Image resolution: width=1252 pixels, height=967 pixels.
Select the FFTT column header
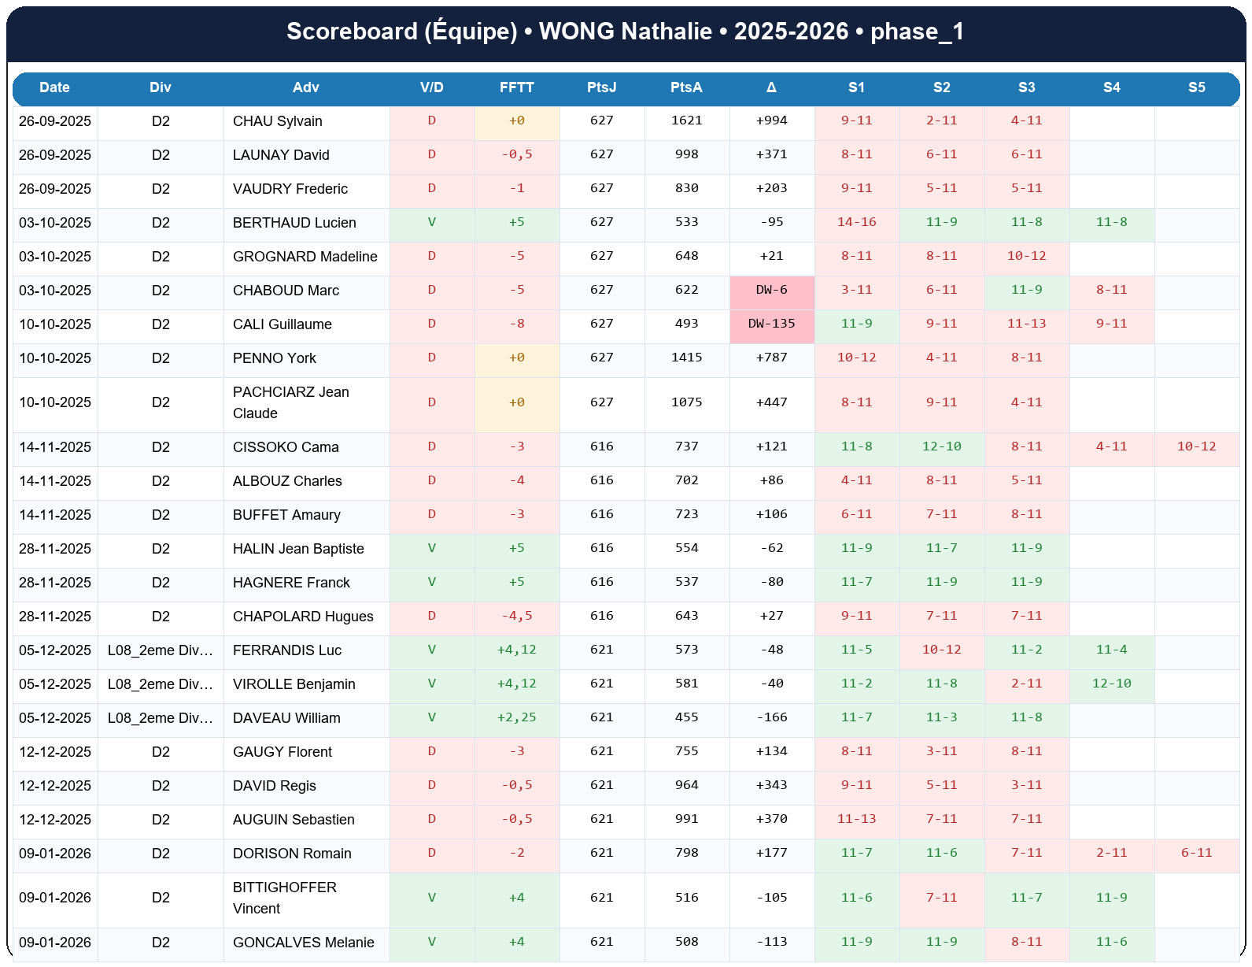tap(516, 87)
